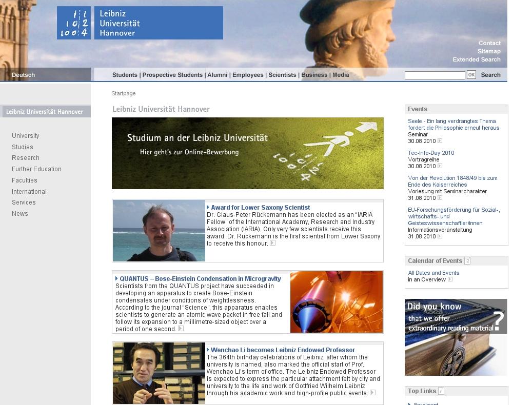Open the Calendar of Events calendar icon
Viewport: 513px width, 405px height.
coord(467,260)
